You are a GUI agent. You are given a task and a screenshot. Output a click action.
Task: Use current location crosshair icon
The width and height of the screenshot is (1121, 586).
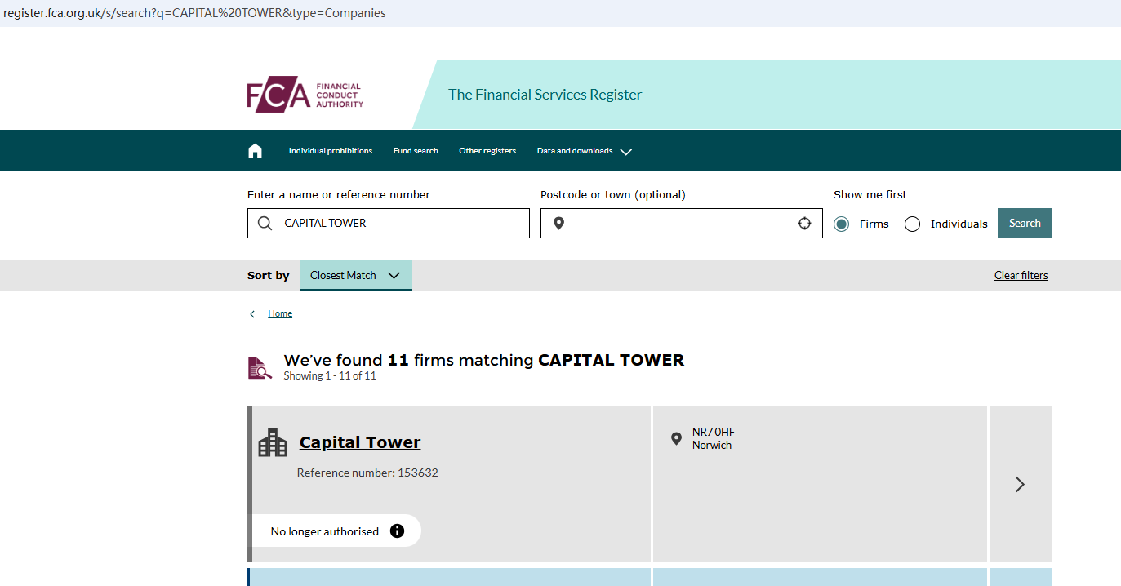click(804, 224)
